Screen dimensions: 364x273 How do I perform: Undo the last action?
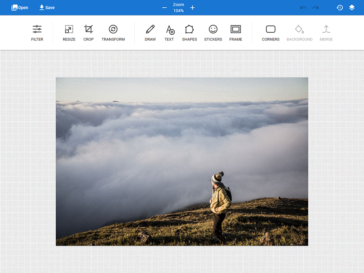(x=303, y=7)
